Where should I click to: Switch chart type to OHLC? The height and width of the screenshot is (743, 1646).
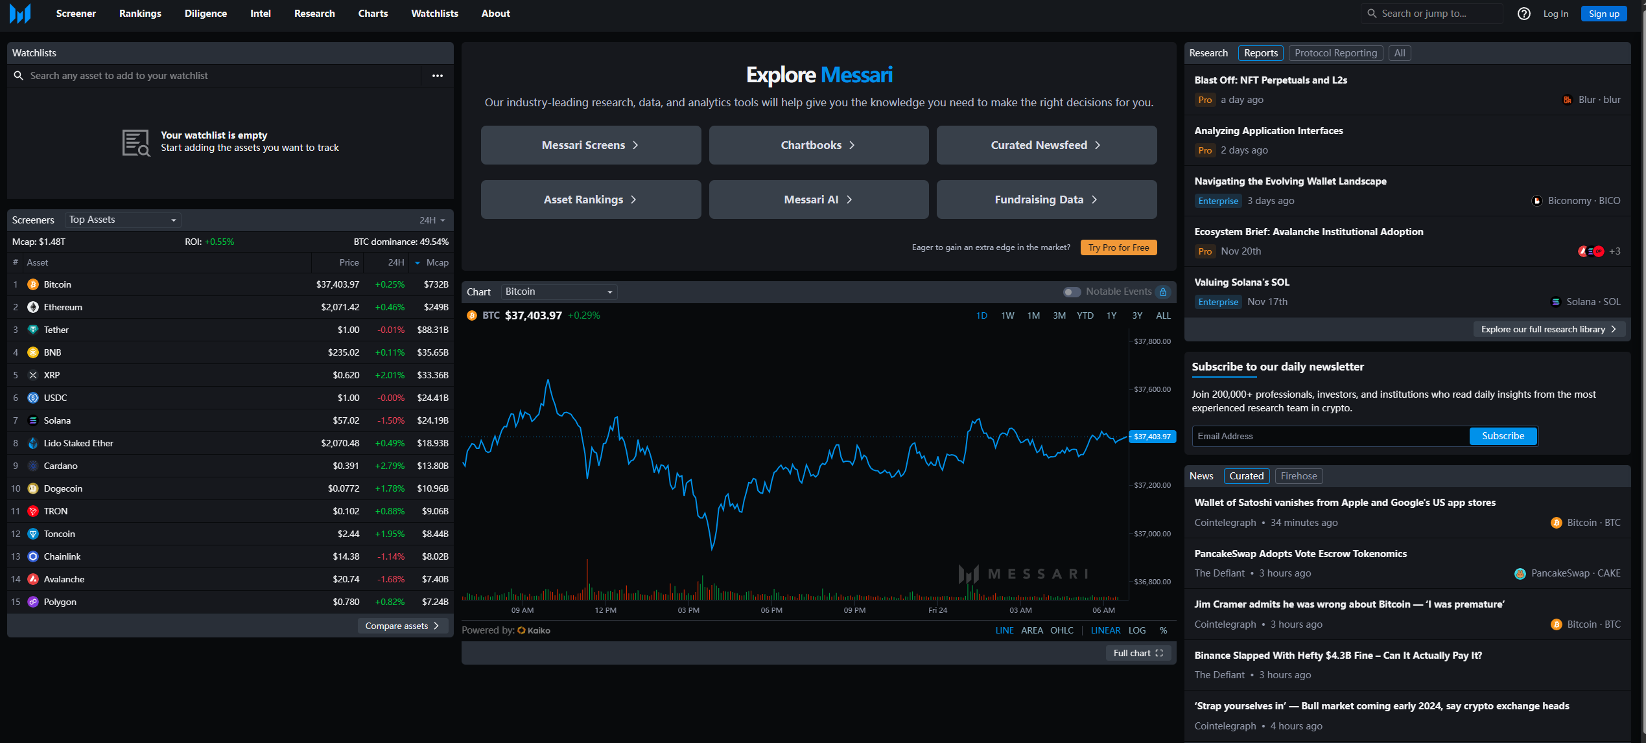click(1062, 630)
